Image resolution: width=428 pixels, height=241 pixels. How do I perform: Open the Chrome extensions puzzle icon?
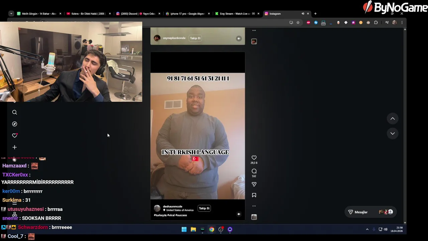click(x=376, y=22)
